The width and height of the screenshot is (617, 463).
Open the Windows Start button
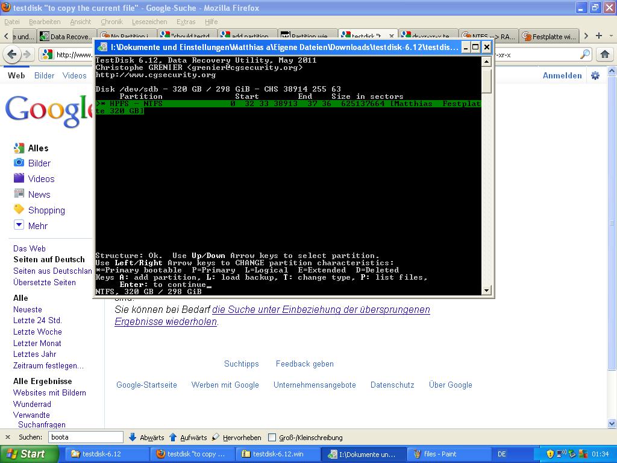point(29,454)
